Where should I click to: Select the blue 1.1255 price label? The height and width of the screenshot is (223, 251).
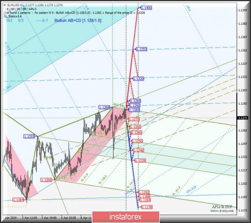[x=29, y=137]
